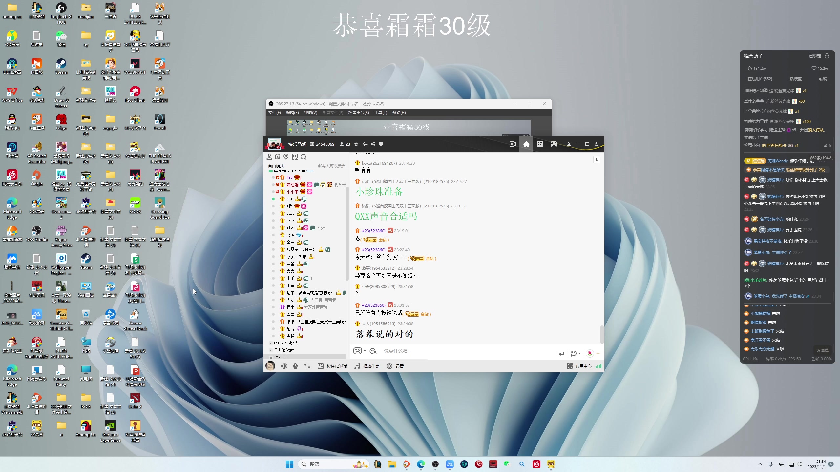Show hidden icons tray chevron

coord(760,464)
